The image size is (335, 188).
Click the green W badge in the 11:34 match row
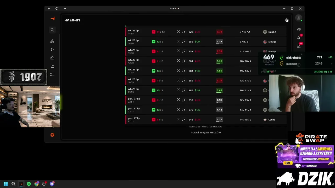154,71
